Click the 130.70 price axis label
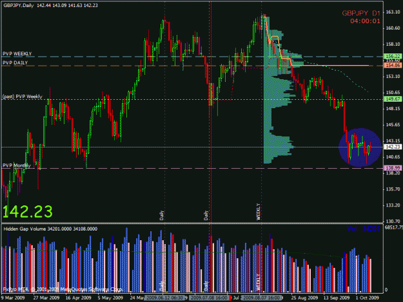 (393, 221)
